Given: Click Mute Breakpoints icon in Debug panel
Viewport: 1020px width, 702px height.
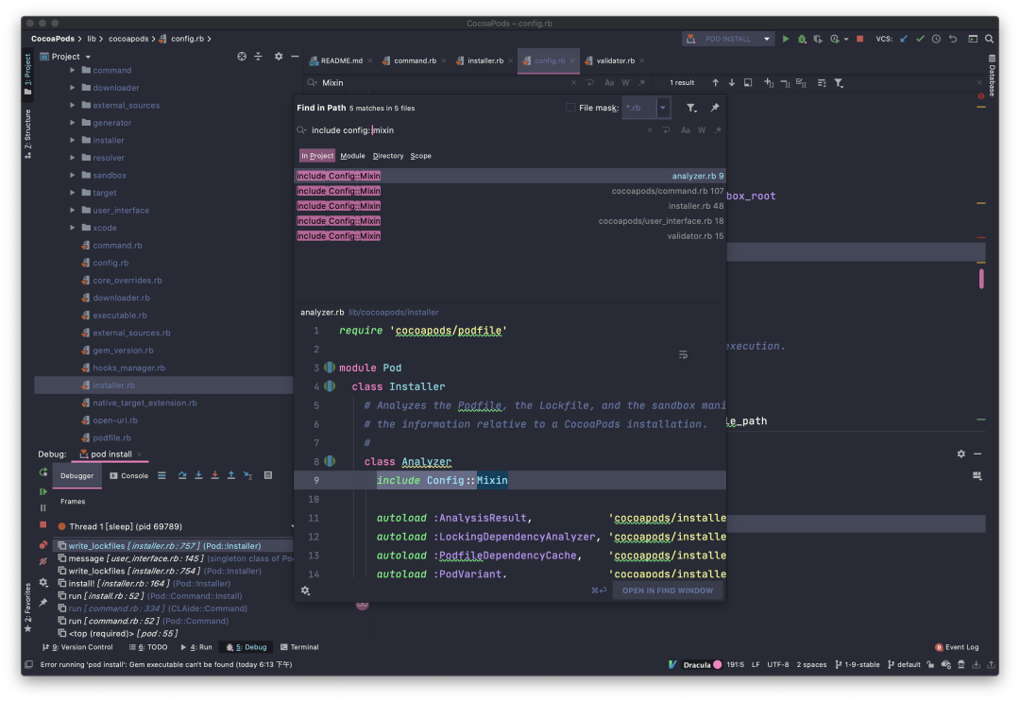Looking at the screenshot, I should (x=43, y=561).
